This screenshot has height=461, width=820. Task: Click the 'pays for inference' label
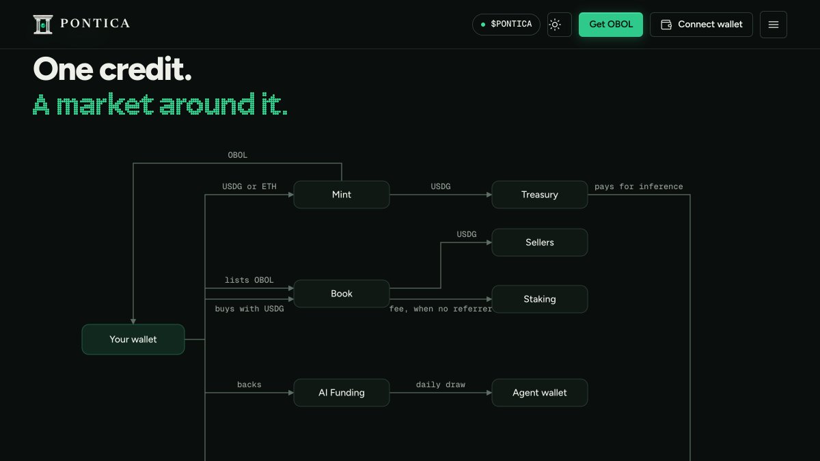pos(639,186)
